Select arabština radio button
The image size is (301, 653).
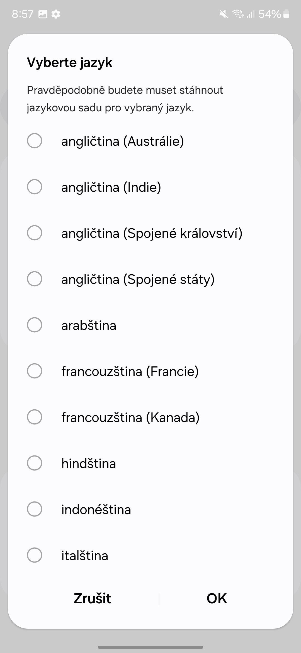[x=35, y=325]
